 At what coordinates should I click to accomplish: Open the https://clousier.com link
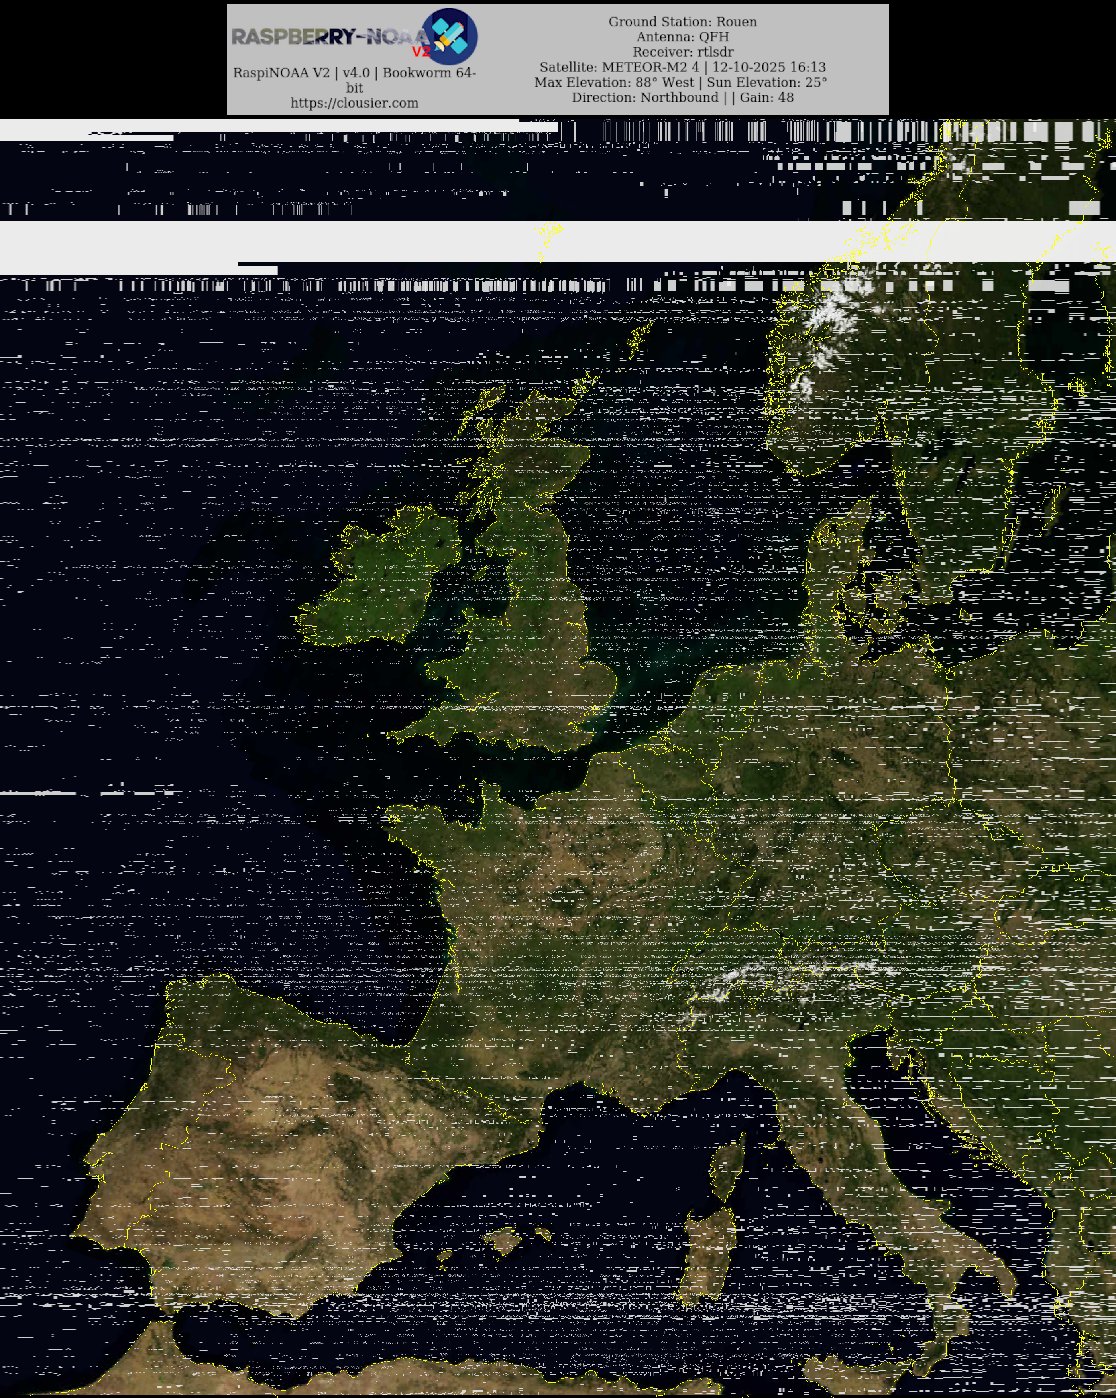coord(354,103)
